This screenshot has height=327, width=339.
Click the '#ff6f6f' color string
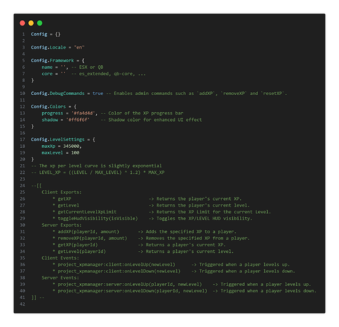coord(78,120)
